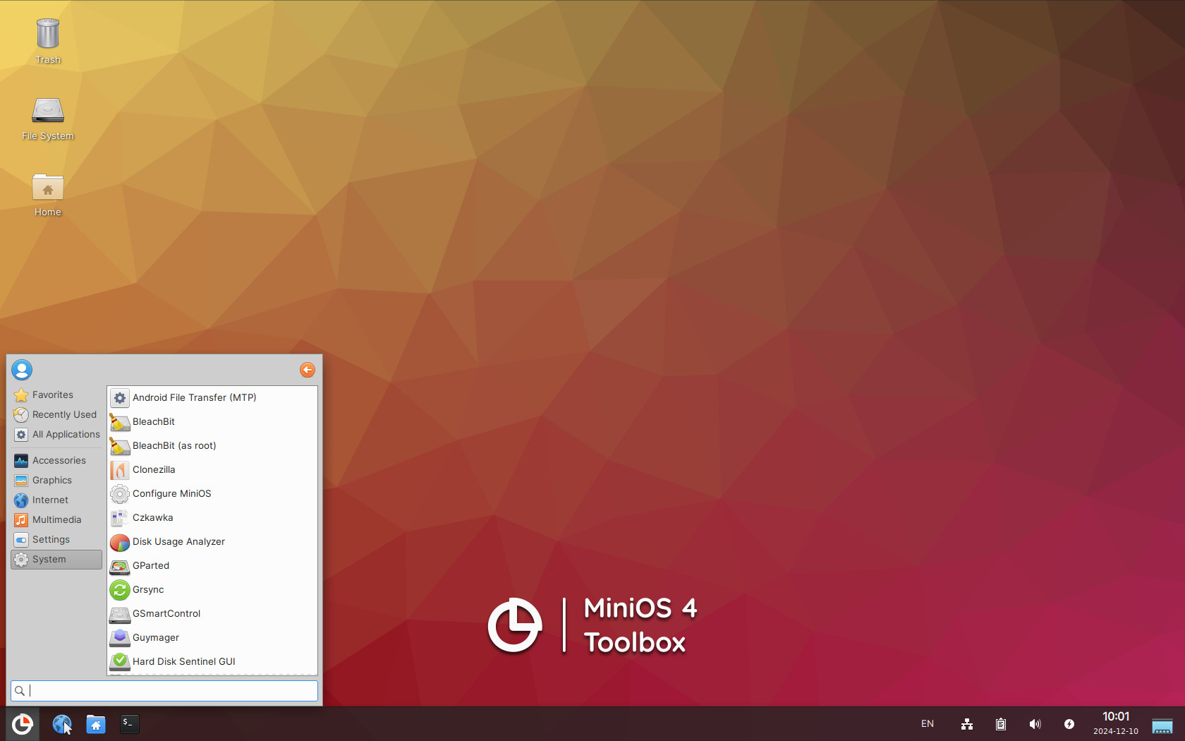Screen dimensions: 1185x741
Task: Open the file manager from taskbar
Action: coord(96,724)
